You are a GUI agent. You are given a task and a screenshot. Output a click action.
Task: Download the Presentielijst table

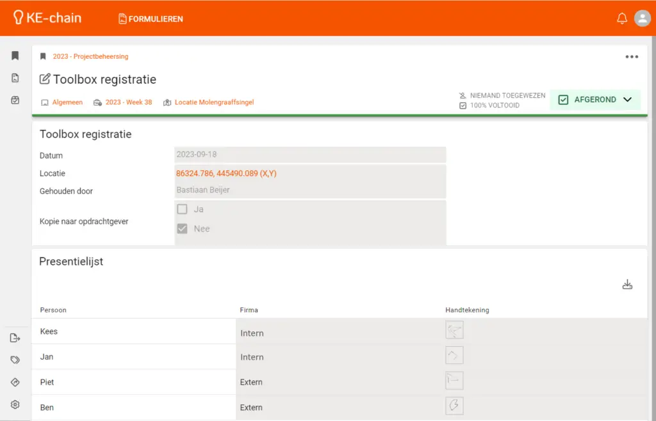627,285
